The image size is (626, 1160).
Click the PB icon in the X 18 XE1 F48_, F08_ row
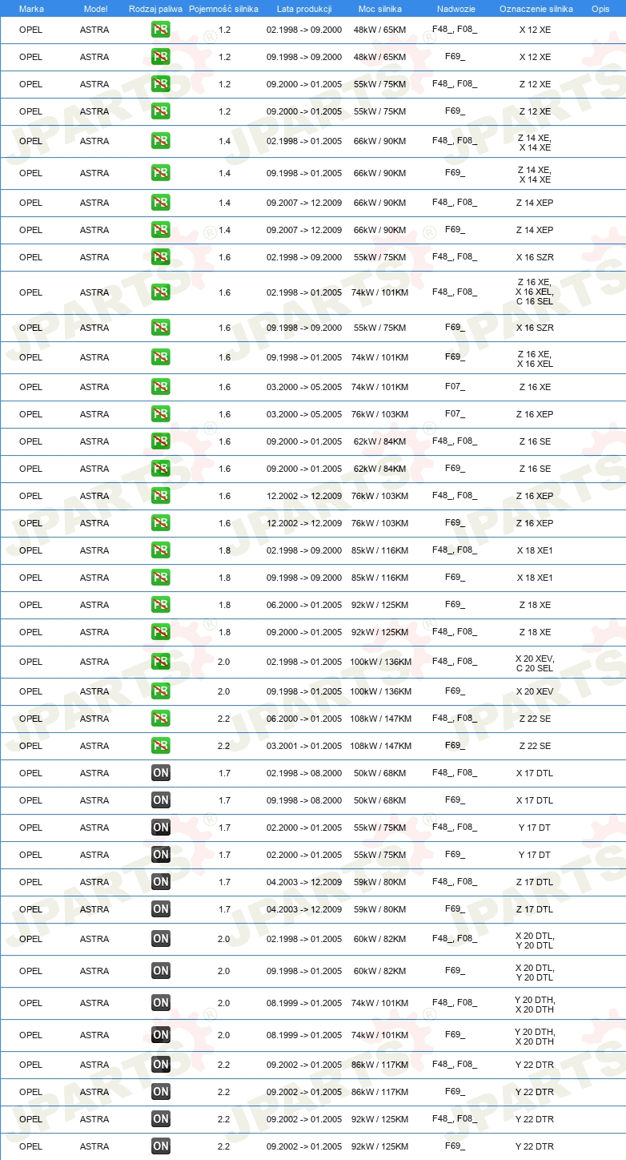coord(161,550)
